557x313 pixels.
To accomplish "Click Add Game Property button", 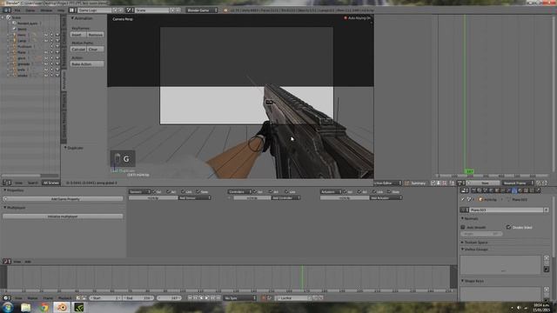I will (x=63, y=199).
